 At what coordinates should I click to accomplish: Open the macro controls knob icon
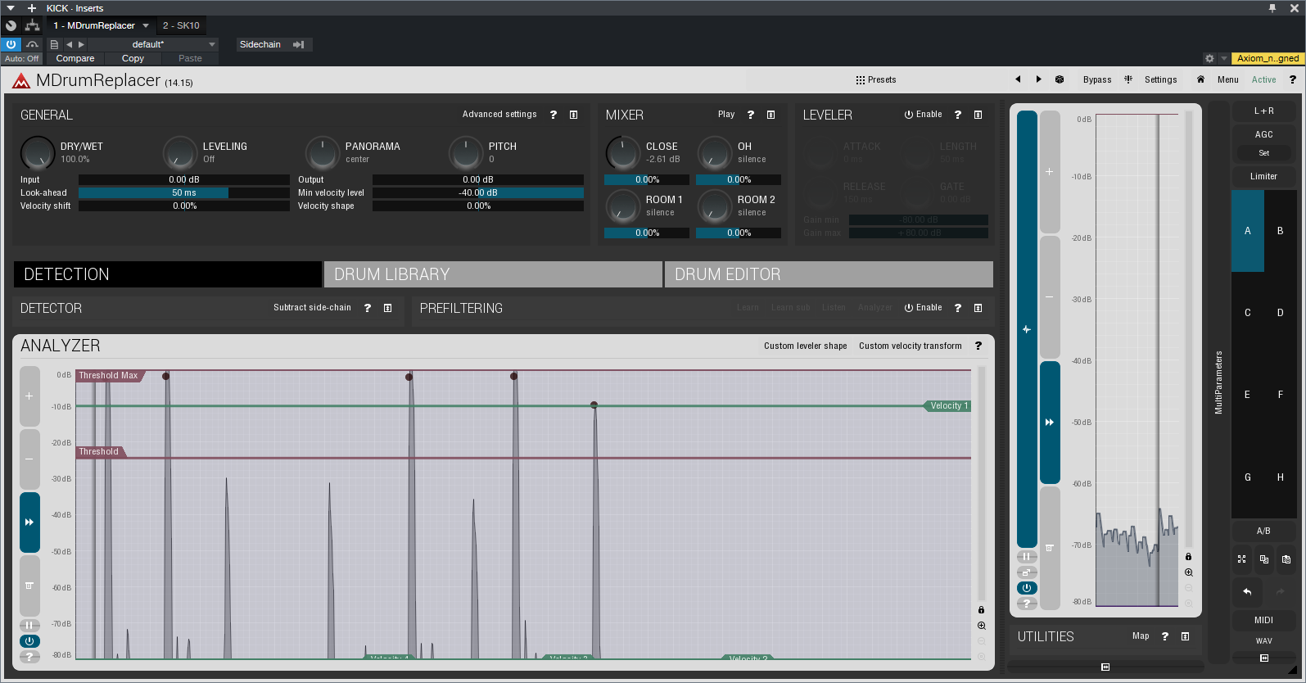(11, 25)
